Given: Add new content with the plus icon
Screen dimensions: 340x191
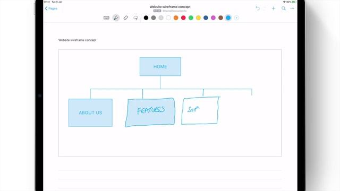Looking at the screenshot, I should pyautogui.click(x=274, y=8).
